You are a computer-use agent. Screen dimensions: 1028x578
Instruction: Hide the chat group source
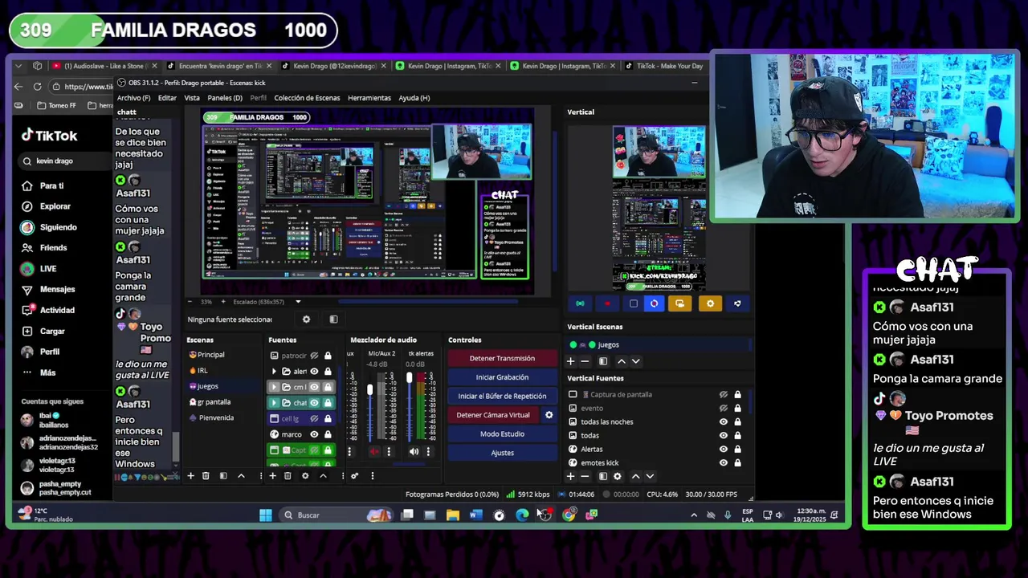[315, 403]
